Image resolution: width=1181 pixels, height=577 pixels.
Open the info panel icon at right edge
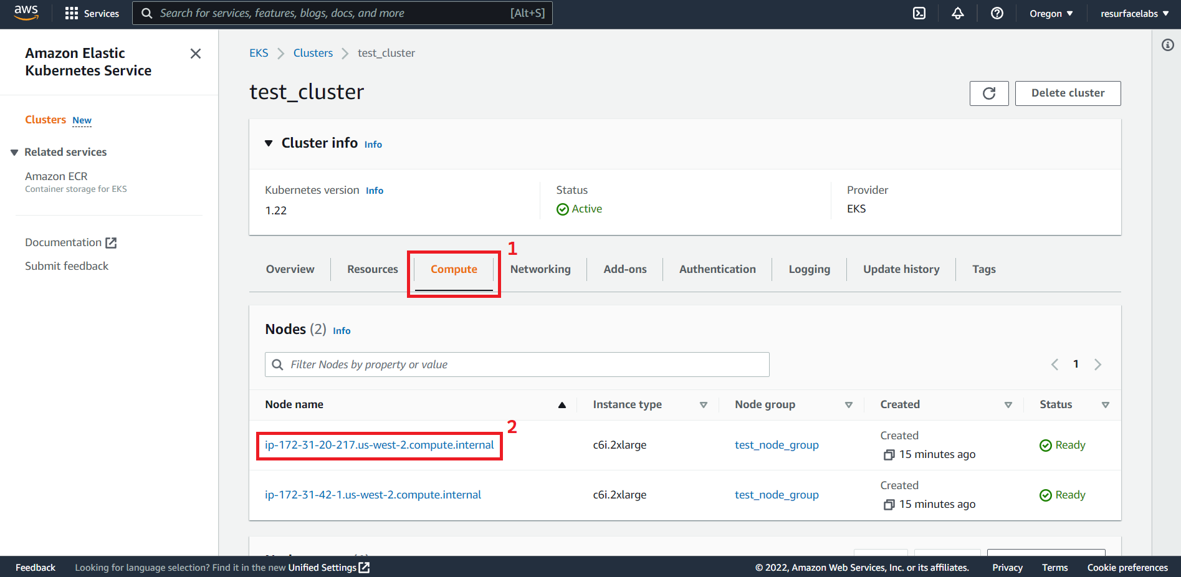pos(1168,45)
